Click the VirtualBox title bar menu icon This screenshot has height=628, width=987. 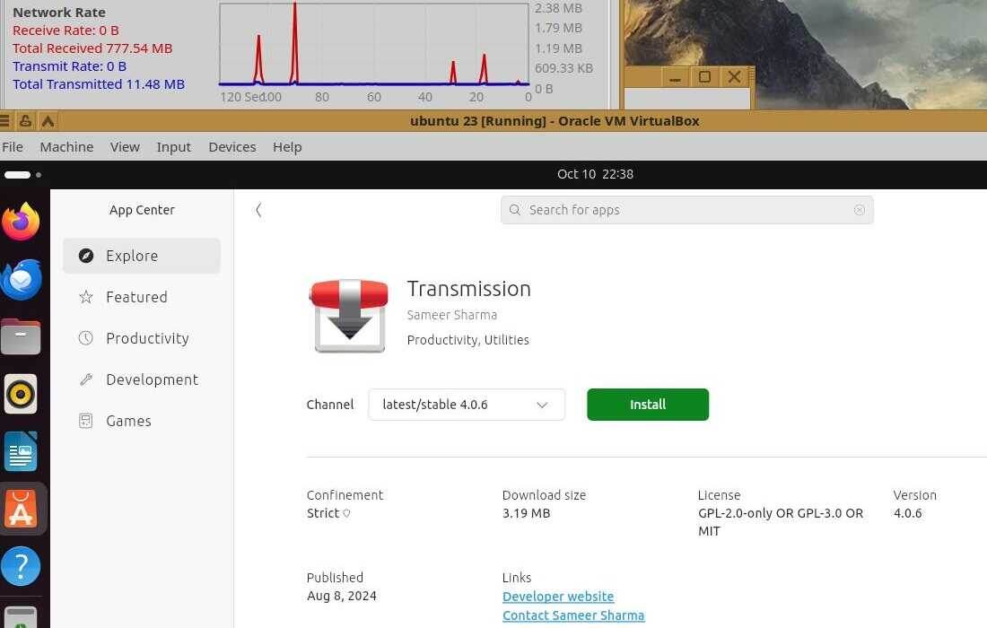click(4, 121)
